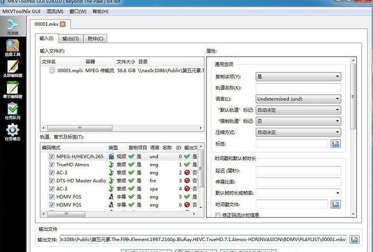This screenshot has width=373, height=252.
Task: Click subtitle icon of track ID 6
Action: point(111,205)
